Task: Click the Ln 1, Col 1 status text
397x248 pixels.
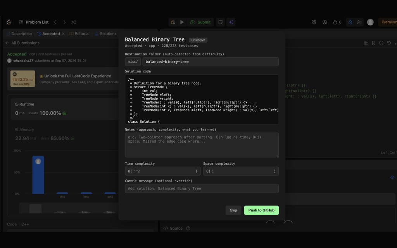Action: coord(388,153)
